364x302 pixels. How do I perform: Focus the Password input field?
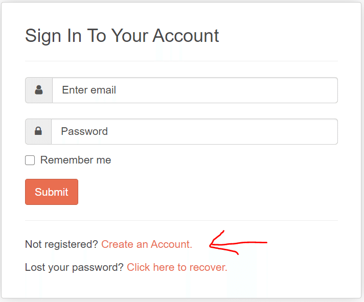[194, 131]
